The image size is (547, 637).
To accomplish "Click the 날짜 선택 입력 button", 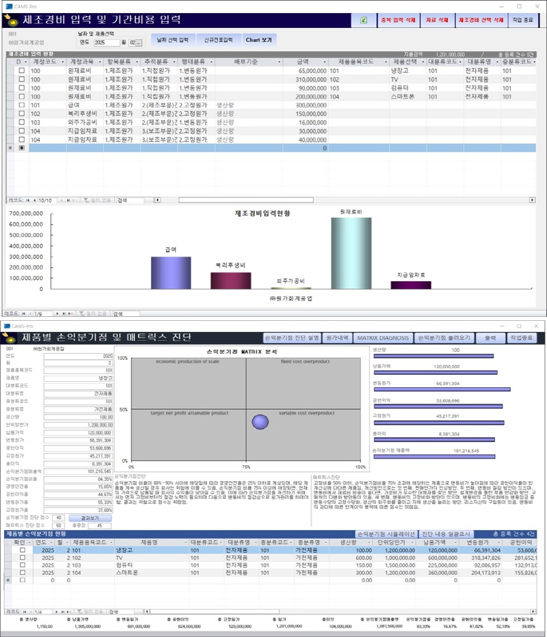I will [x=173, y=40].
